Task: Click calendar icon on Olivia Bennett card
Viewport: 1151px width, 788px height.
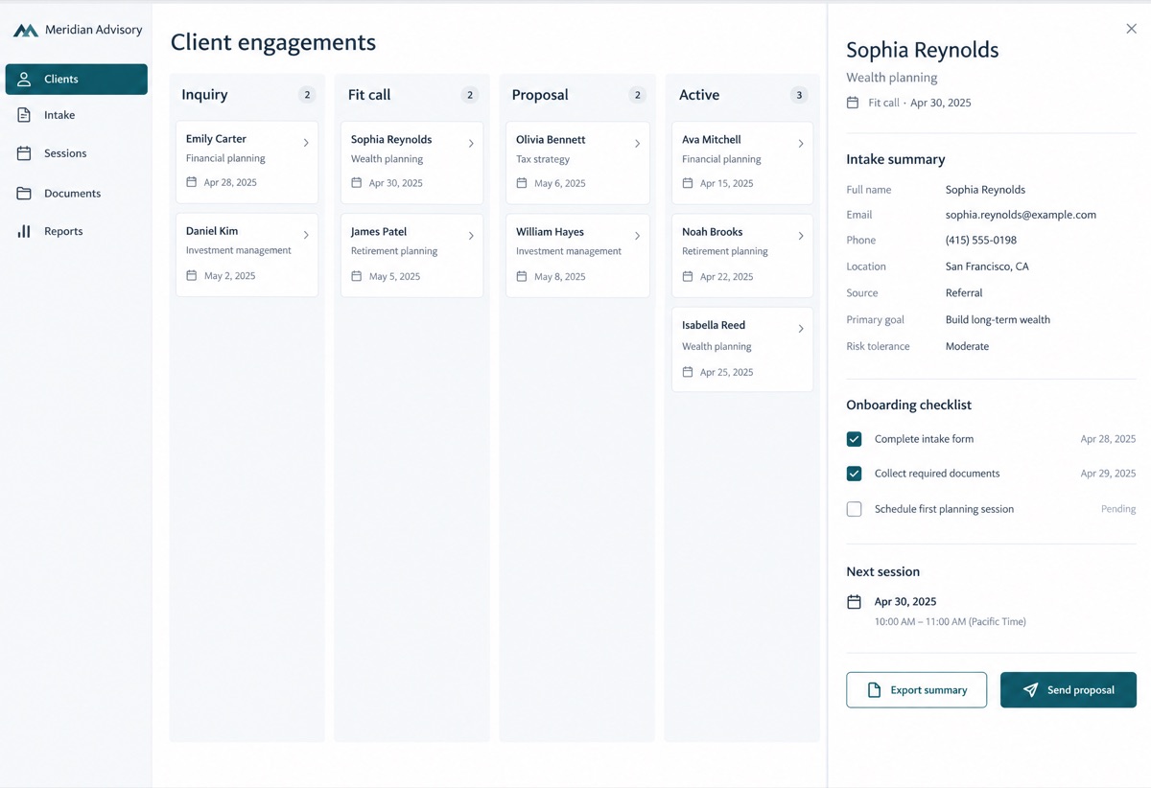Action: point(522,183)
